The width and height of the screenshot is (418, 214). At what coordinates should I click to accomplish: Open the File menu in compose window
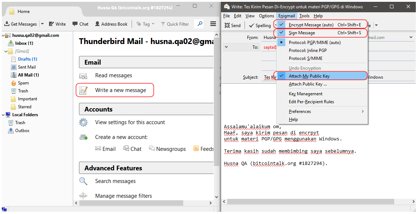[226, 16]
